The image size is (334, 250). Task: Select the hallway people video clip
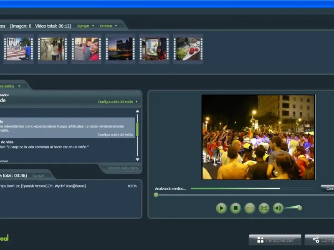pos(53,49)
